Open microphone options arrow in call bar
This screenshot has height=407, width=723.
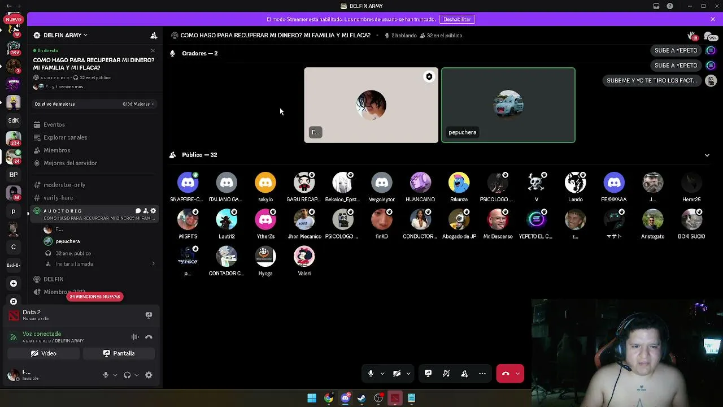tap(382, 374)
